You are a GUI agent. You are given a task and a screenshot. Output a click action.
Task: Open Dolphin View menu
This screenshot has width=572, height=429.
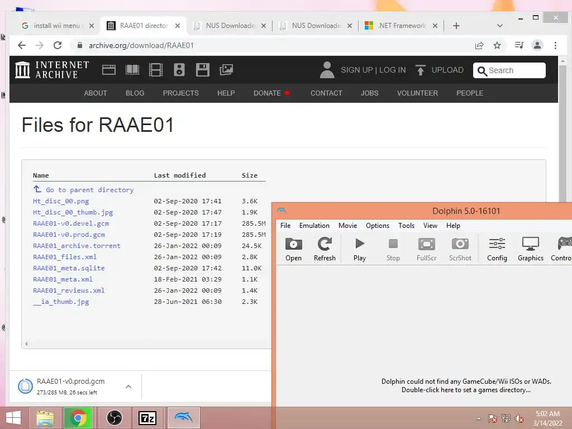pos(430,226)
